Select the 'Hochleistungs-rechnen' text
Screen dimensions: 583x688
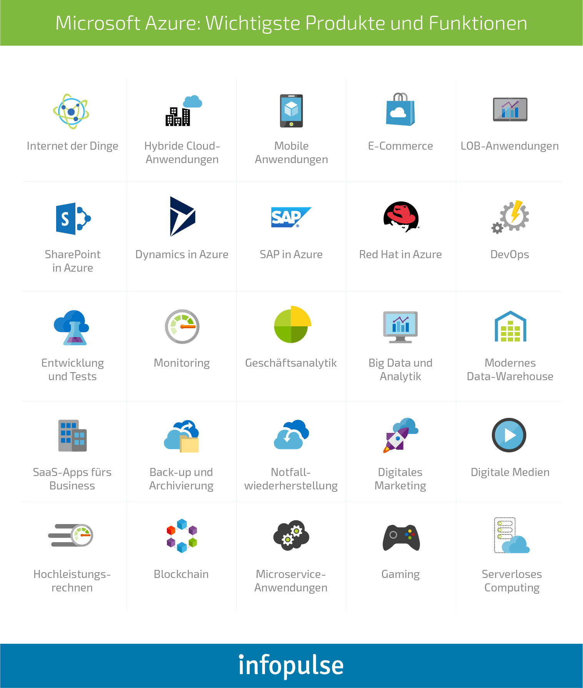(72, 581)
